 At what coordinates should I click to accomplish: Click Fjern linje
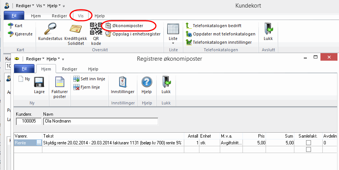coord(90,87)
